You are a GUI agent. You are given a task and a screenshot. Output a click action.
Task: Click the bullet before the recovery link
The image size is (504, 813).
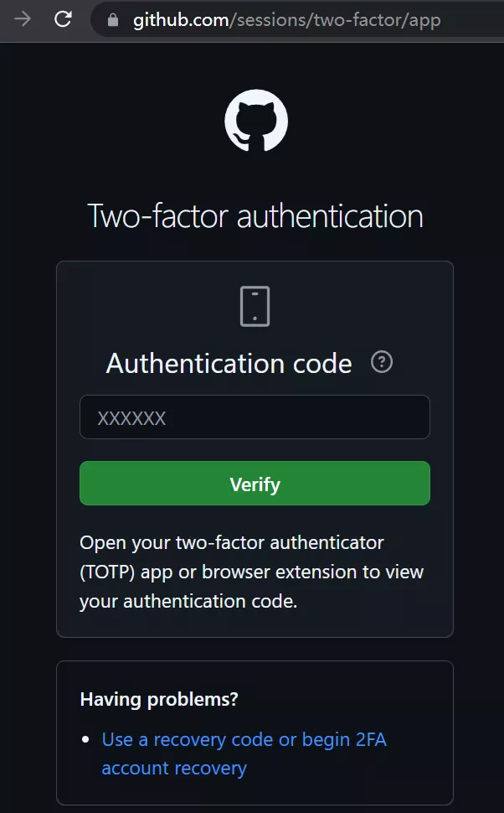(86, 740)
